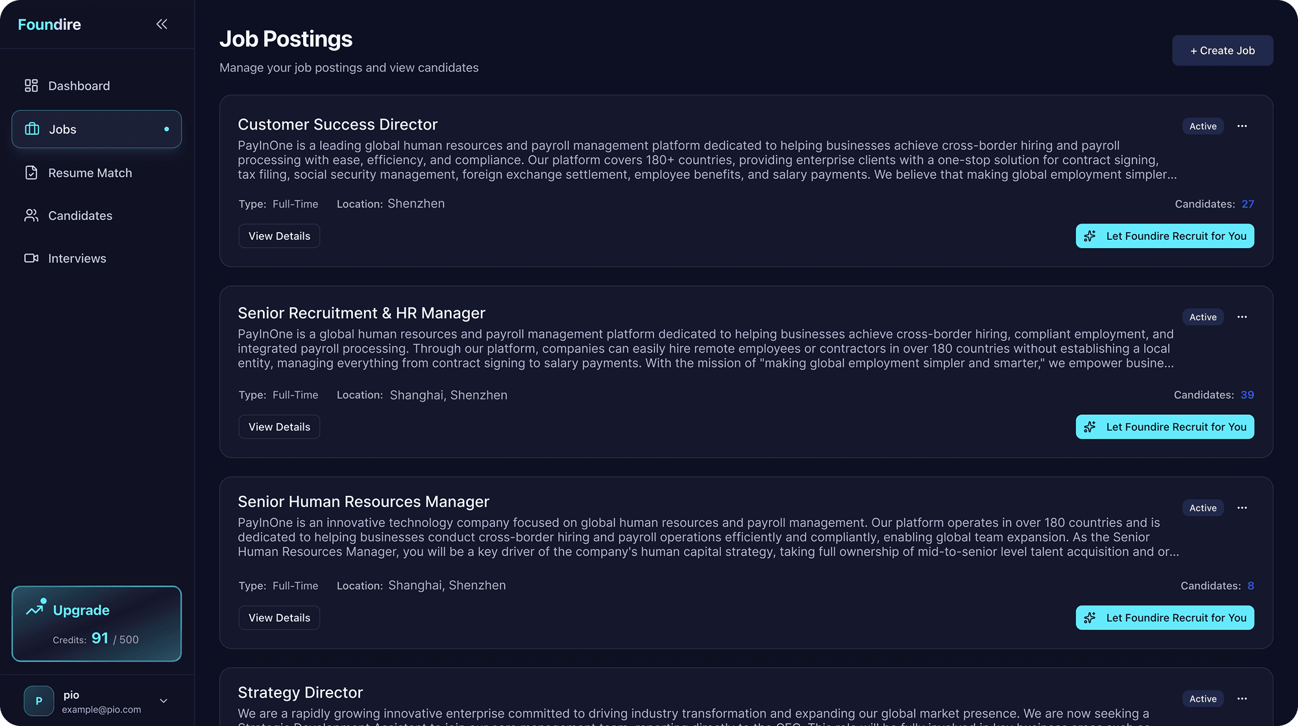Click View Details for Senior Recruitment & HR Manager
Image resolution: width=1298 pixels, height=726 pixels.
278,427
